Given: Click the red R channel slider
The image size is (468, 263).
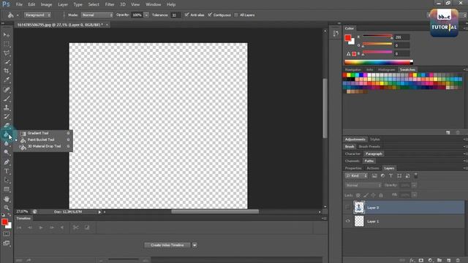Looking at the screenshot, I should click(x=377, y=37).
